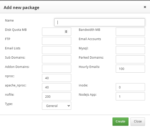Click the Bandwidth MB input field
The height and width of the screenshot is (128, 150).
pyautogui.click(x=130, y=32)
